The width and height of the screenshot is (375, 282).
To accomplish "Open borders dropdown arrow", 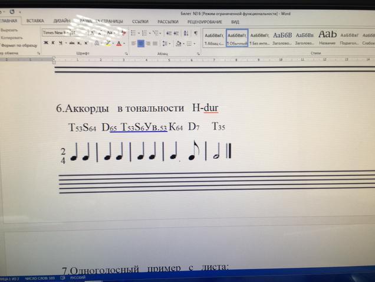I will (x=194, y=44).
